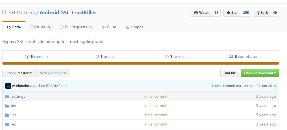The image size is (287, 130).
Task: Open the mblanchou user profile link
Action: tap(22, 86)
